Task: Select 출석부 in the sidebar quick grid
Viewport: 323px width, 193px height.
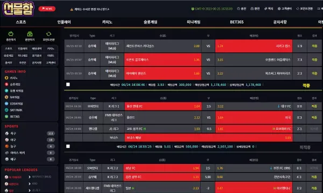Action: pos(9,63)
